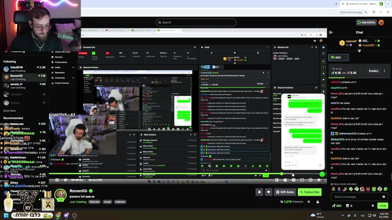This screenshot has height=220, width=392.
Task: Click the Get KICKs button
Action: coord(366,22)
